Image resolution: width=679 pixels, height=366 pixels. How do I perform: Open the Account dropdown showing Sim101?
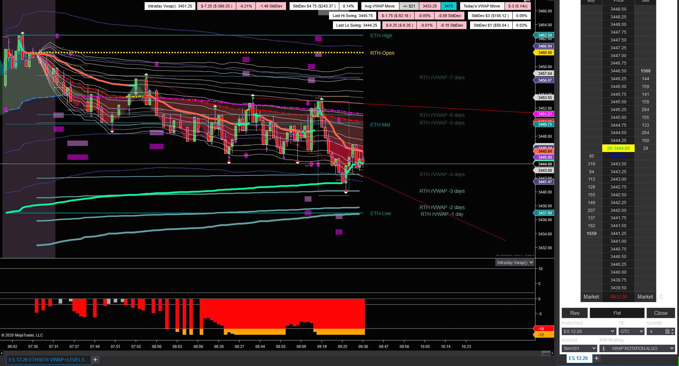pyautogui.click(x=579, y=349)
